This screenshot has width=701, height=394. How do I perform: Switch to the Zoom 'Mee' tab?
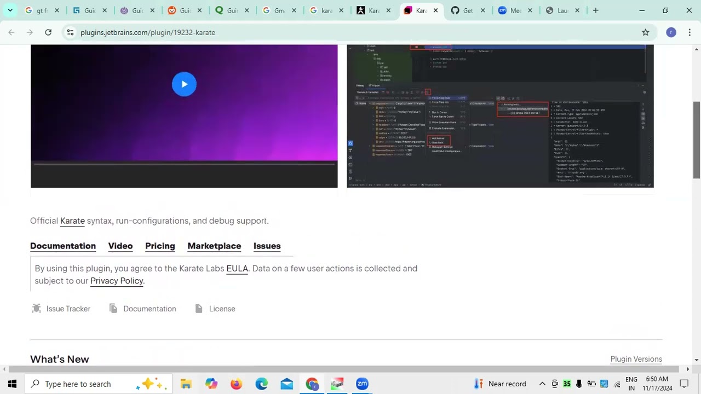[x=516, y=10]
